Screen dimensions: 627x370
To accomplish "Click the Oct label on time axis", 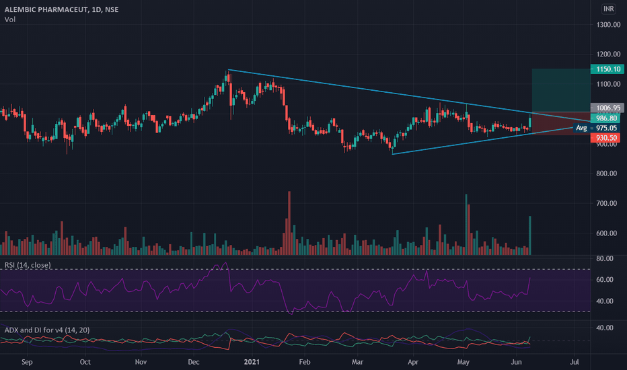I will [85, 362].
